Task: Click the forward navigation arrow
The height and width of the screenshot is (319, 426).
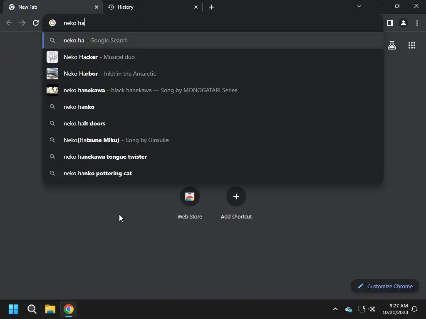Action: point(22,23)
